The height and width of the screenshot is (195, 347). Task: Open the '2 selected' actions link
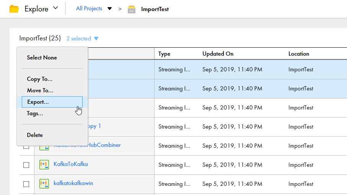coord(78,39)
